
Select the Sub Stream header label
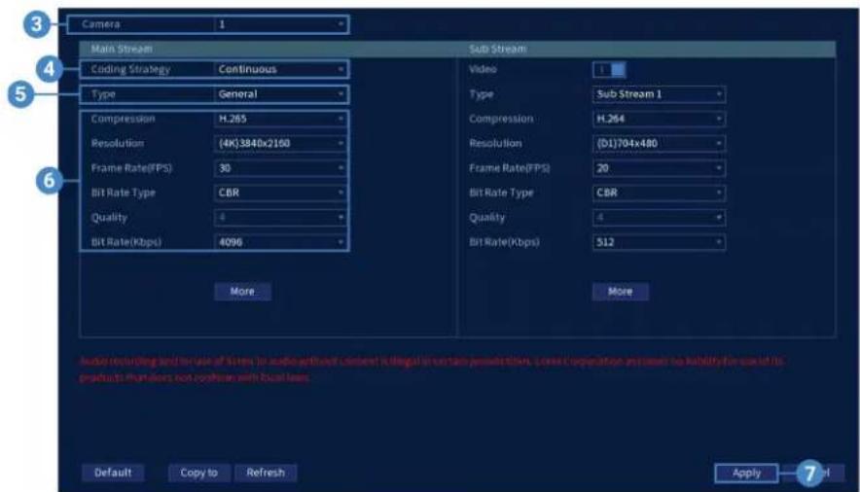click(x=497, y=49)
